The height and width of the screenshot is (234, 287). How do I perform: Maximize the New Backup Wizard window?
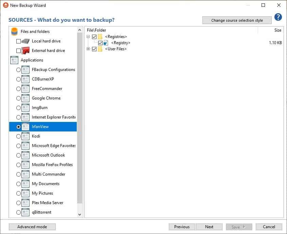[x=263, y=5]
